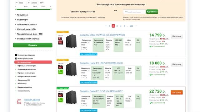Click product code №321957 tag
This screenshot has width=200, height=112.
point(89,110)
